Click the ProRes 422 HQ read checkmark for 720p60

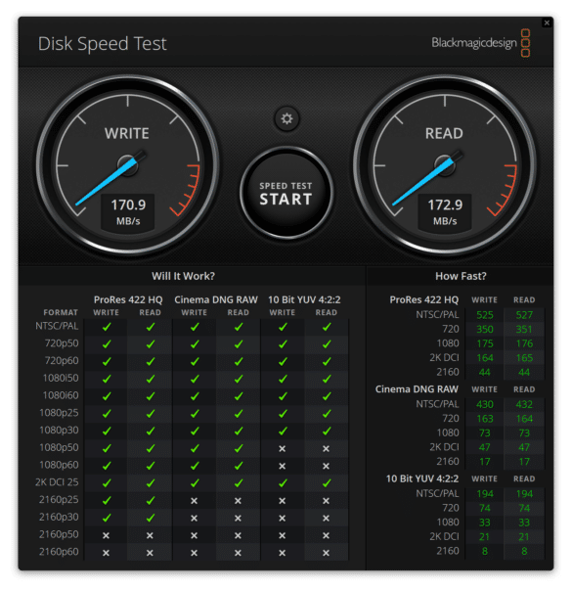[x=151, y=361]
